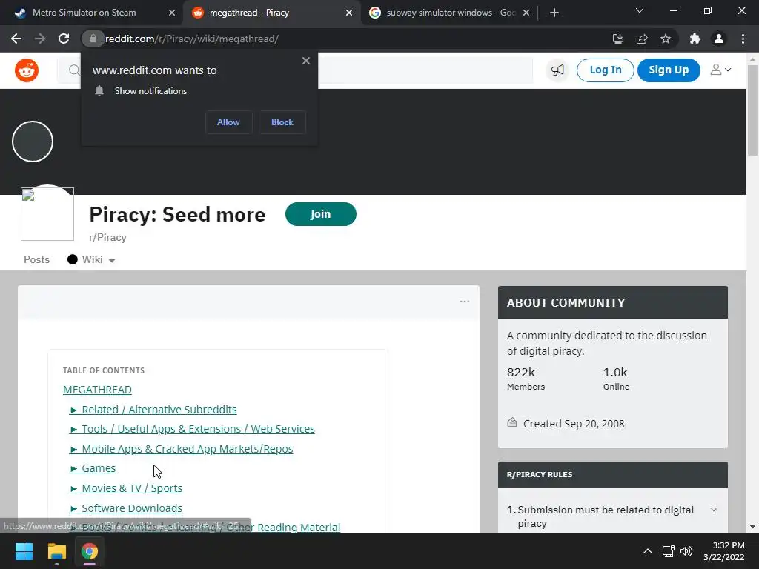Open the Reddit user dropdown menu
This screenshot has height=569, width=759.
(x=720, y=70)
